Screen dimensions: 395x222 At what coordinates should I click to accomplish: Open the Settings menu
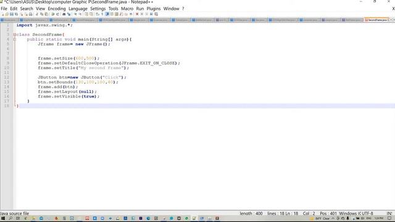click(x=98, y=9)
